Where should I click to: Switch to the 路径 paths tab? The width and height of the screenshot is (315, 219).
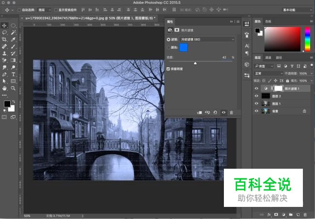coord(279,58)
